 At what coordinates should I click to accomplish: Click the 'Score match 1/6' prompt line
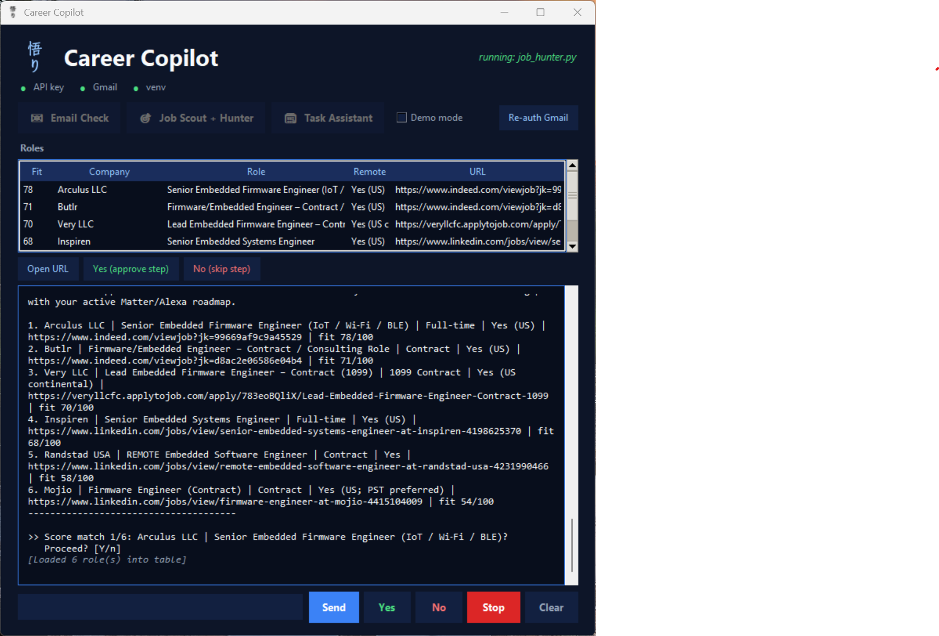coord(268,537)
